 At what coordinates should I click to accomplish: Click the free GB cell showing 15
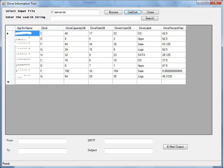(x=101, y=50)
